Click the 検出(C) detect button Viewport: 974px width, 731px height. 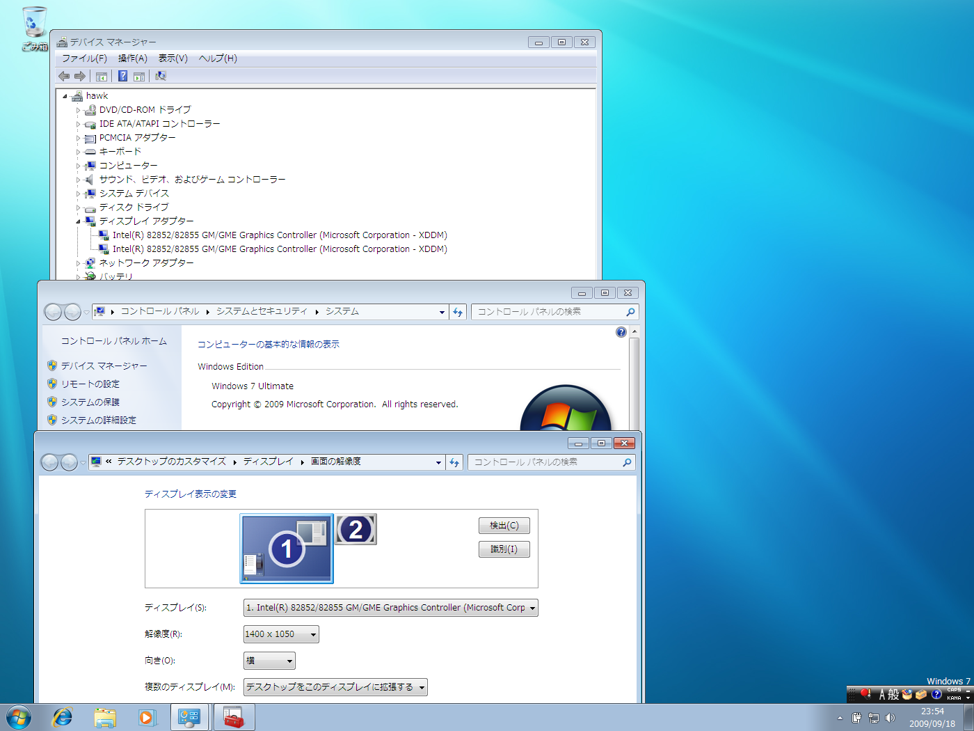(x=504, y=526)
